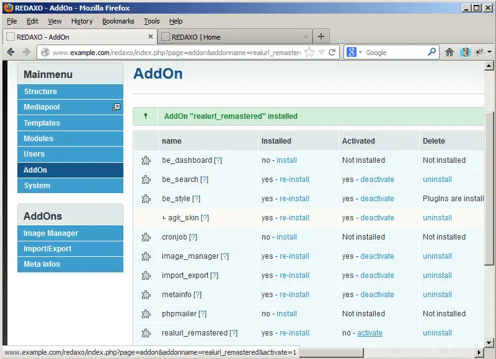This screenshot has height=359, width=496.
Task: Click the phpmailer puzzle piece icon
Action: click(x=146, y=314)
